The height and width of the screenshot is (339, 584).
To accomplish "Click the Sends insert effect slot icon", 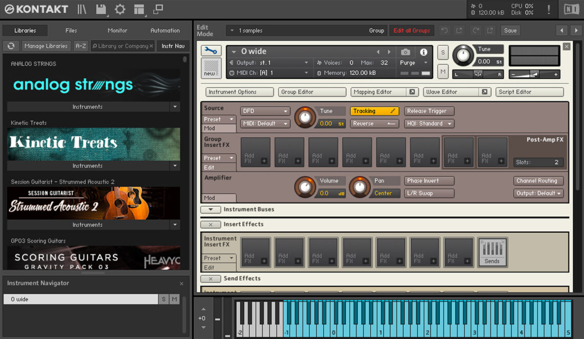I will click(492, 251).
